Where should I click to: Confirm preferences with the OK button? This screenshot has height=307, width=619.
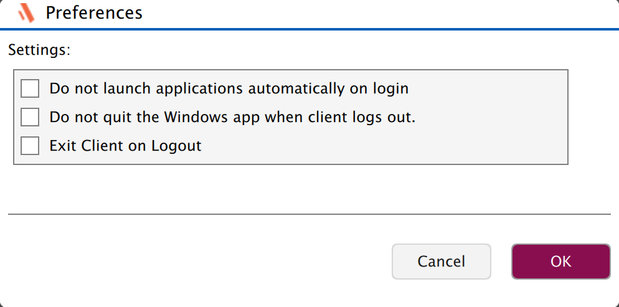(x=560, y=262)
